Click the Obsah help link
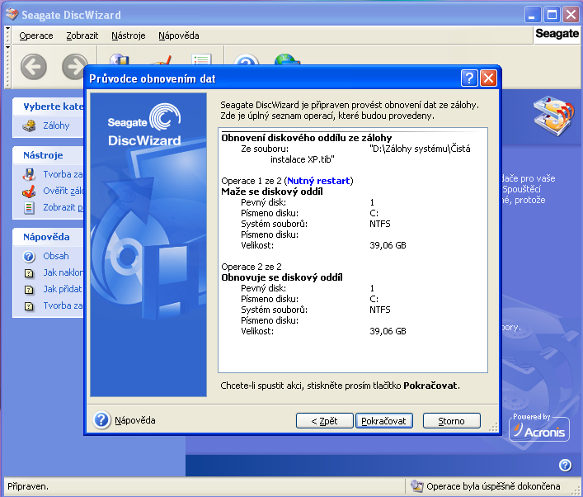 pyautogui.click(x=56, y=256)
